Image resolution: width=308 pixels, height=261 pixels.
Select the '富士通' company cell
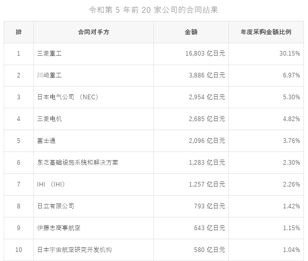point(94,141)
